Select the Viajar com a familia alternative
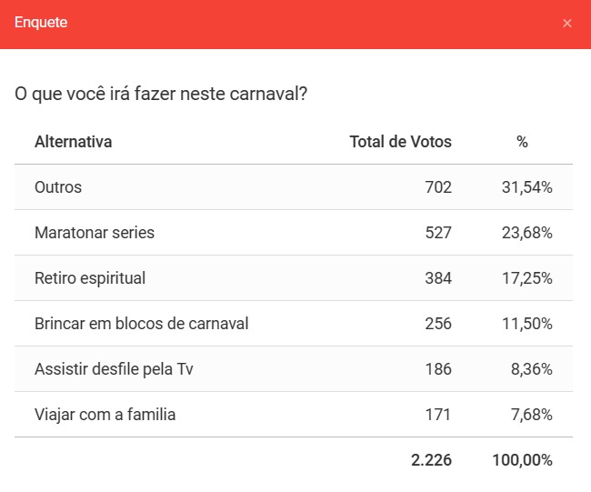 coord(105,415)
